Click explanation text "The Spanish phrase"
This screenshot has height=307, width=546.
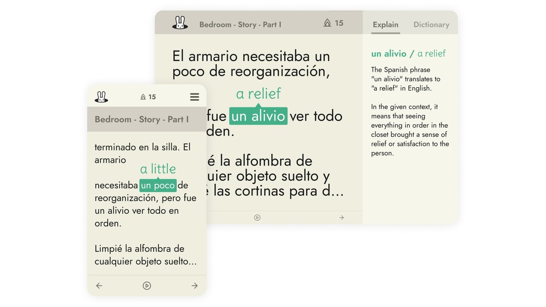(400, 70)
